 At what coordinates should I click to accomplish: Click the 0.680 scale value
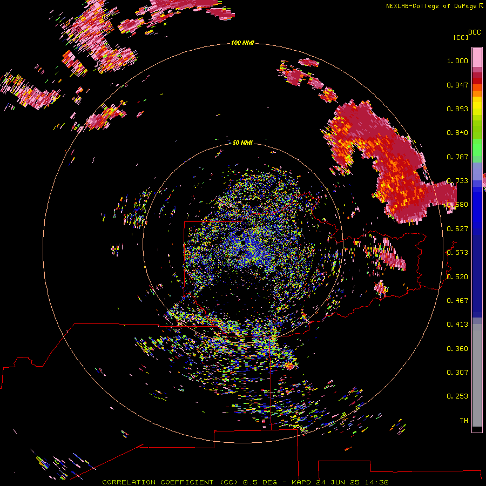tap(457, 205)
